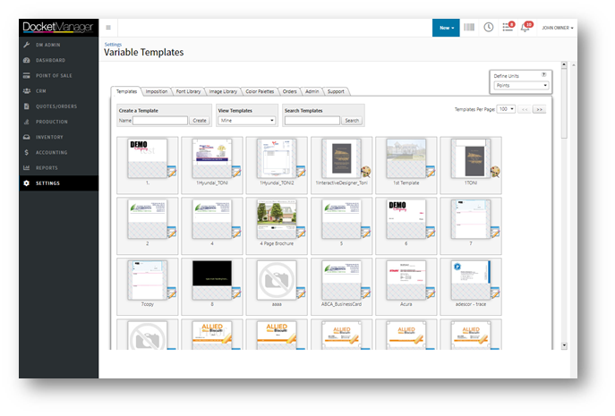
Task: Open the 1st Template thumbnail
Action: pos(406,158)
